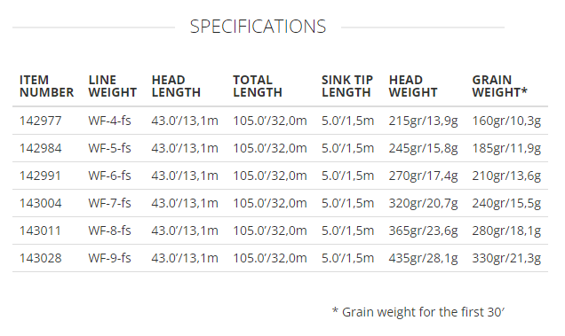This screenshot has height=336, width=565.
Task: Click head weight 320gr/20,7g
Action: [x=423, y=203]
